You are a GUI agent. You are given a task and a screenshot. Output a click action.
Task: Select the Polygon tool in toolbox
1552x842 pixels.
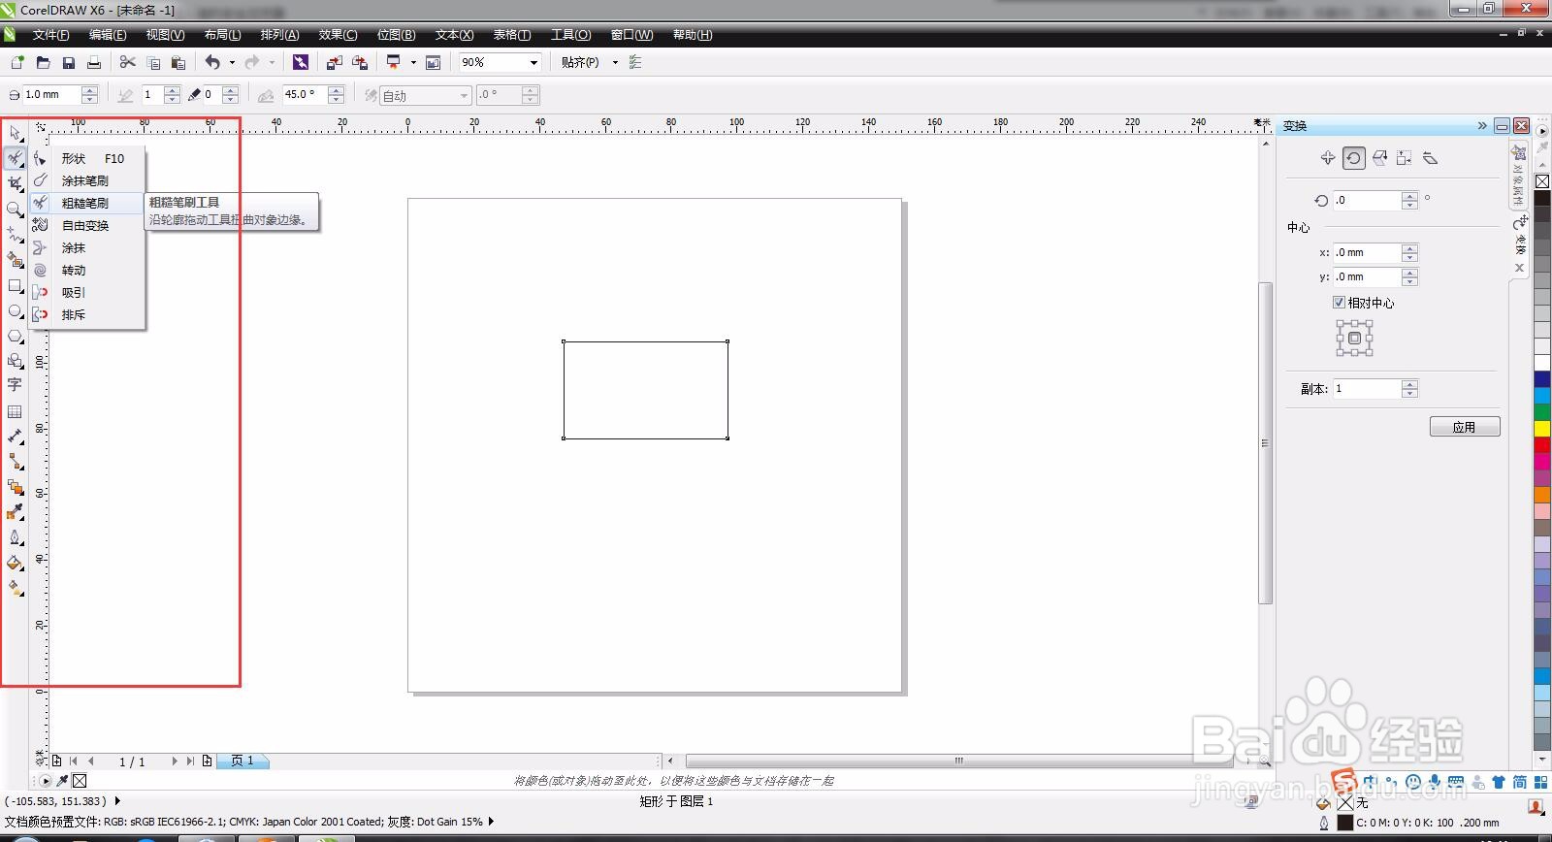pos(15,336)
